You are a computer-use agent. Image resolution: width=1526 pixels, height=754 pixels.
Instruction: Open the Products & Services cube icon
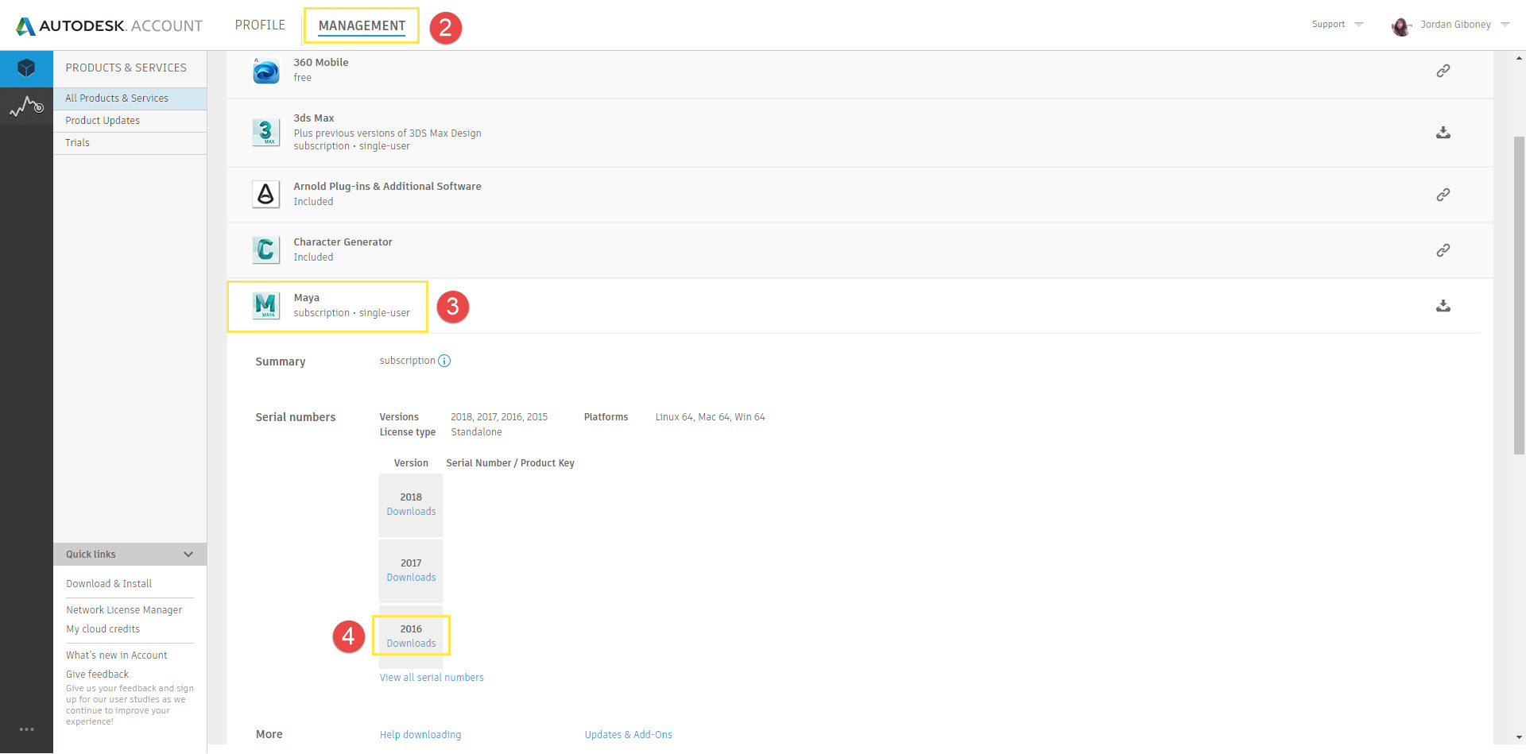[x=26, y=68]
